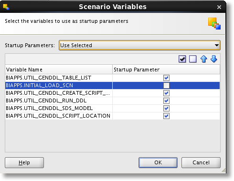Click the dialog resize grip corner
Viewport: 234px width, 181px height.
(223, 171)
